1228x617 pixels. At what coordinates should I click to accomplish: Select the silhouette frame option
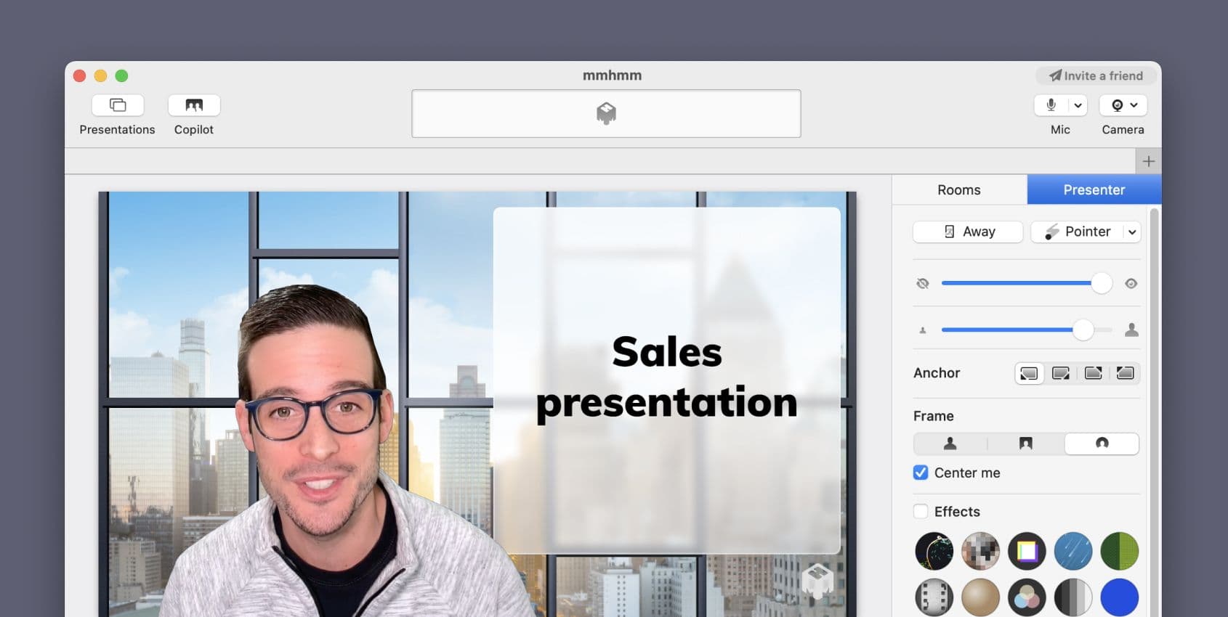click(950, 444)
